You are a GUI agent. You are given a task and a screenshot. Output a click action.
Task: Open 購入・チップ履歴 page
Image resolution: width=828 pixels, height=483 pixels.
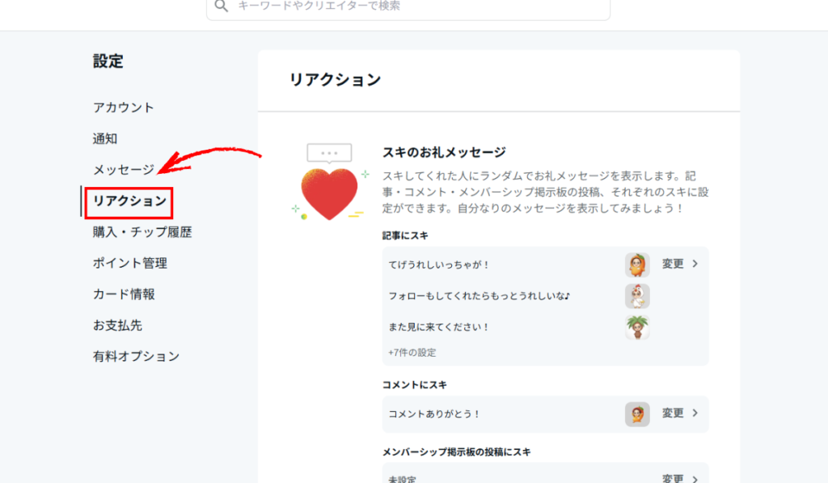[142, 232]
